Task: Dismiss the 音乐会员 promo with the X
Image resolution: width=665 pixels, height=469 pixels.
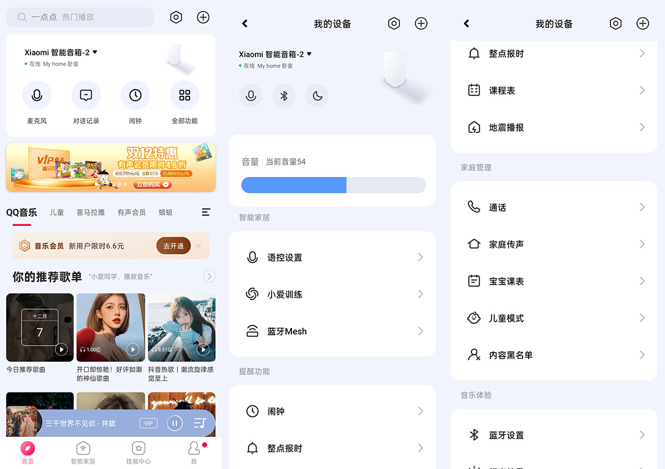Action: [x=198, y=245]
